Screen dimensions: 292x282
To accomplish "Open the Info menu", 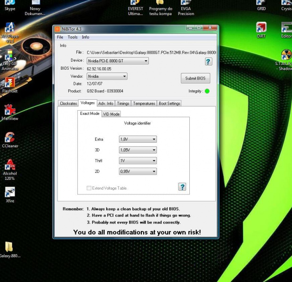I will click(85, 37).
